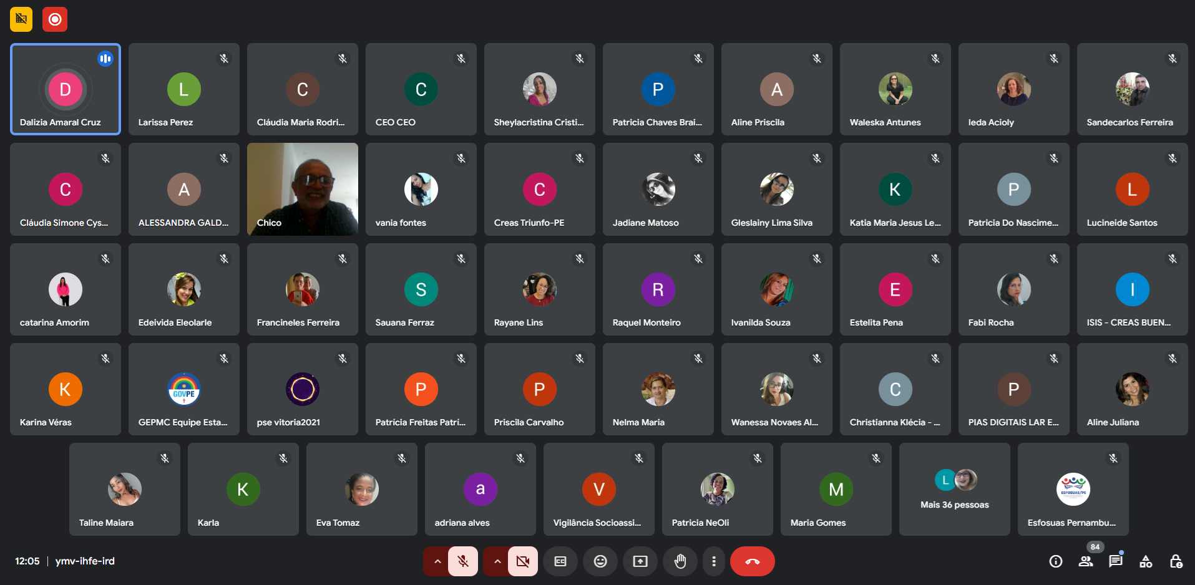Toggle closed captions on
This screenshot has height=585, width=1195.
560,561
